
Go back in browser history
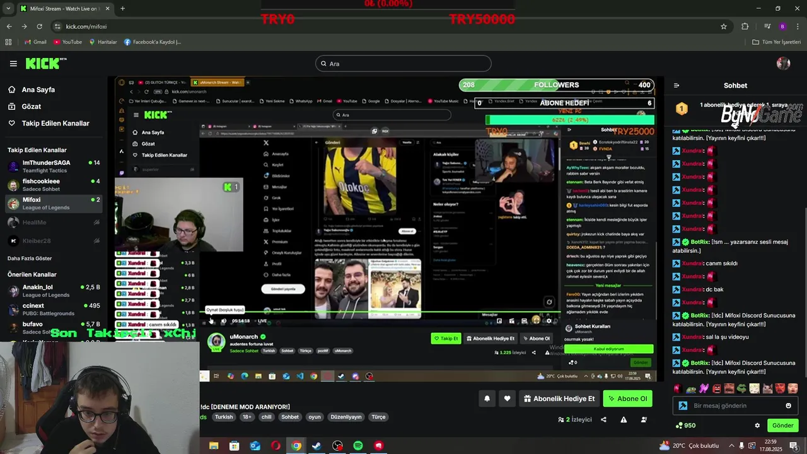point(9,26)
